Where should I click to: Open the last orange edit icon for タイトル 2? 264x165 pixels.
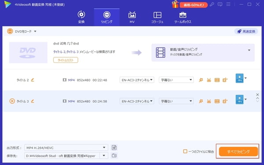[x=225, y=80]
